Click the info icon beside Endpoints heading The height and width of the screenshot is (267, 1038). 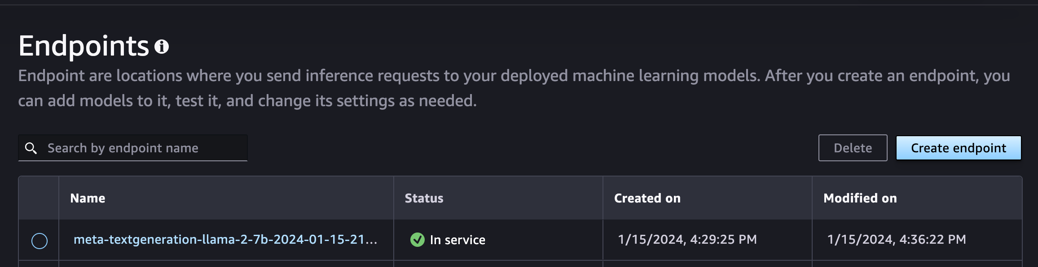coord(162,47)
